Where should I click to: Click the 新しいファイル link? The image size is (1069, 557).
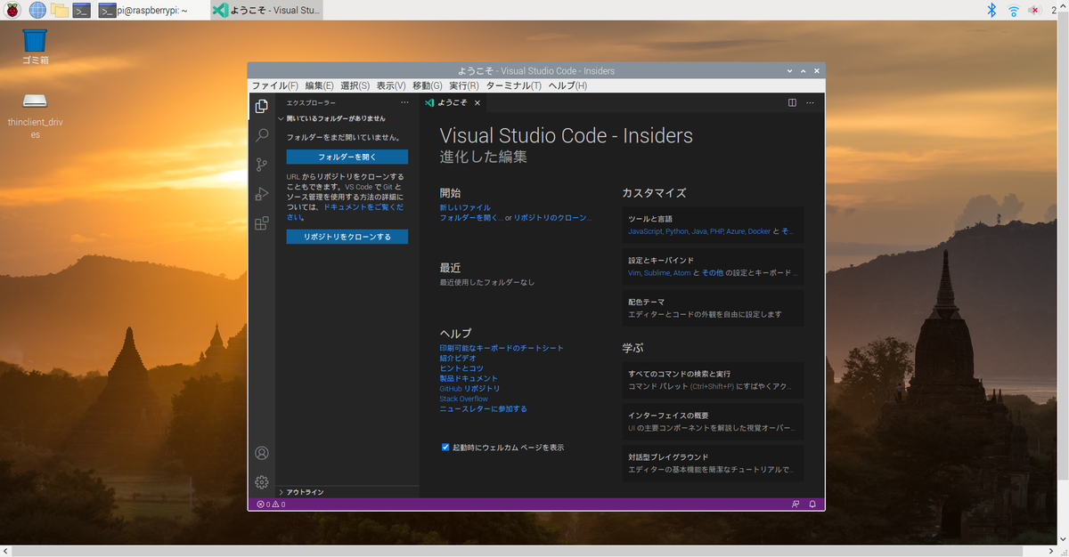[x=465, y=207]
